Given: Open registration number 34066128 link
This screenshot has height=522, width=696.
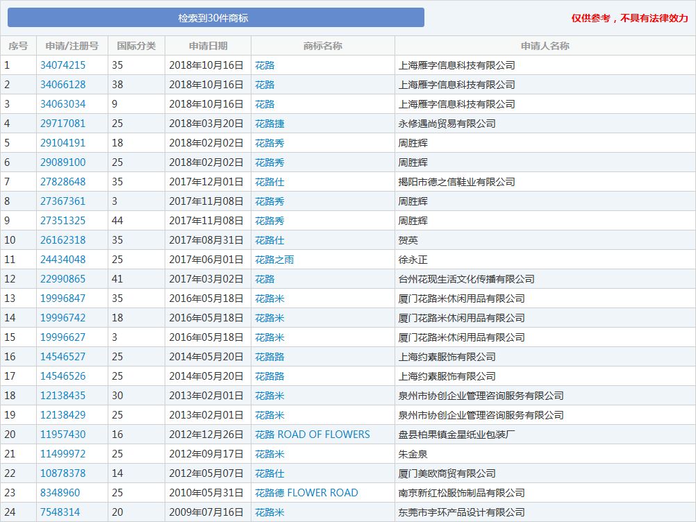Looking at the screenshot, I should (63, 85).
